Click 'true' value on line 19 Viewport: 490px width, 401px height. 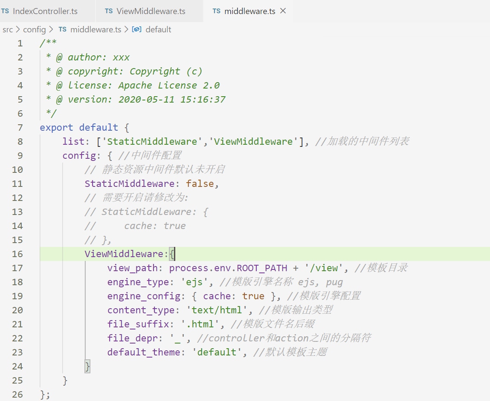(x=253, y=296)
